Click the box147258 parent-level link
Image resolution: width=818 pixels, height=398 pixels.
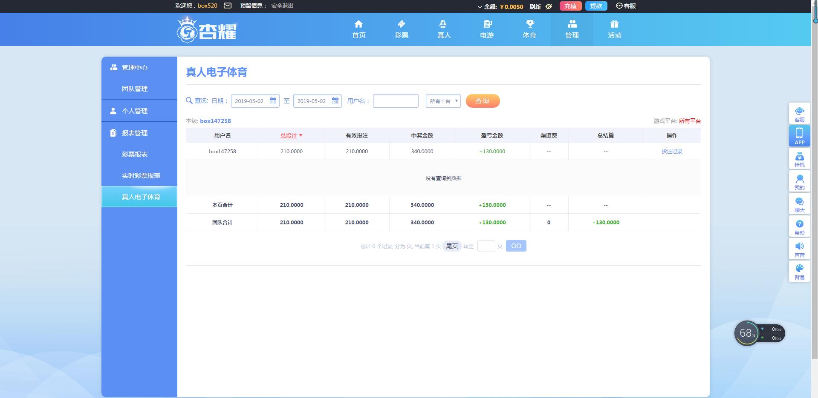click(215, 121)
